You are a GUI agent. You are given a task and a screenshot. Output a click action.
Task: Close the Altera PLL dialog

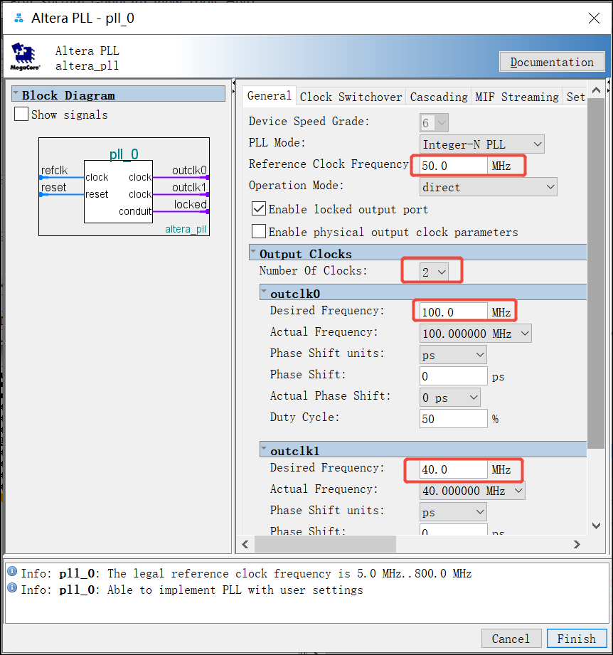594,18
